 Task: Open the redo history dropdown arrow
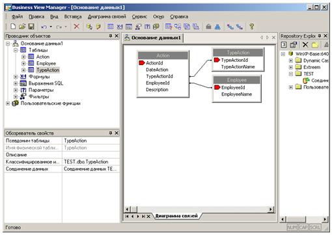click(x=66, y=27)
